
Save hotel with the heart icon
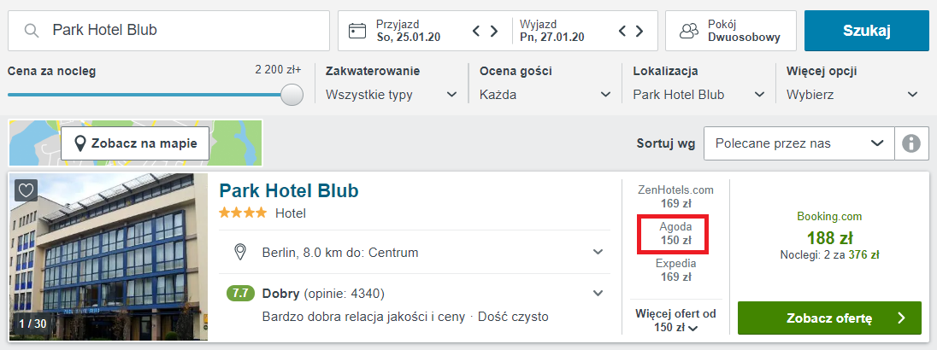point(27,190)
